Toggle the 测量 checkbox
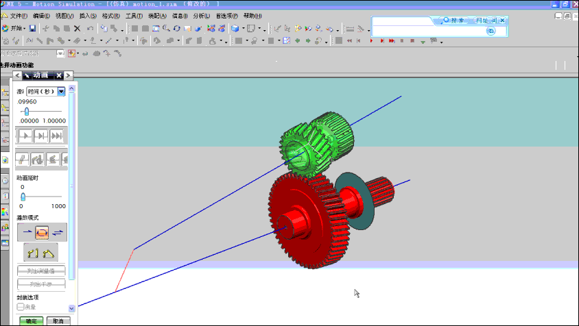This screenshot has width=579, height=326. pyautogui.click(x=21, y=307)
